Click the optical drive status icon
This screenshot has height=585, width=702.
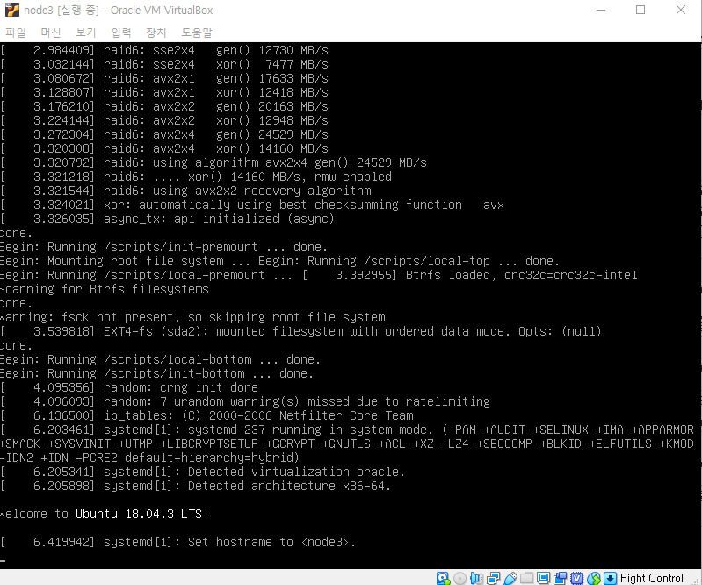pos(460,578)
